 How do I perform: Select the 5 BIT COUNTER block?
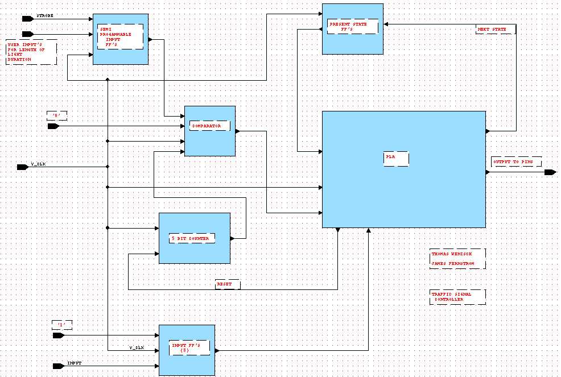tap(195, 238)
